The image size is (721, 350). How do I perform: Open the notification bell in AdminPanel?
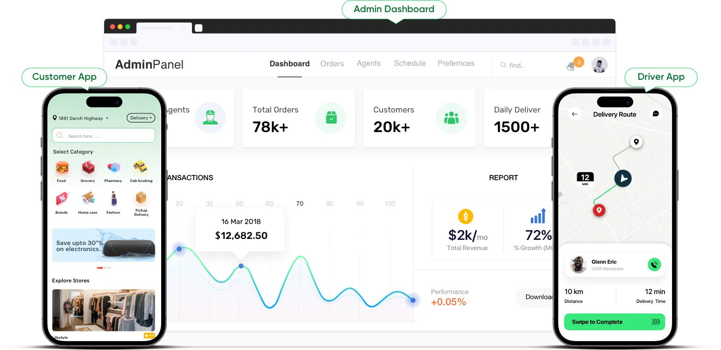571,66
